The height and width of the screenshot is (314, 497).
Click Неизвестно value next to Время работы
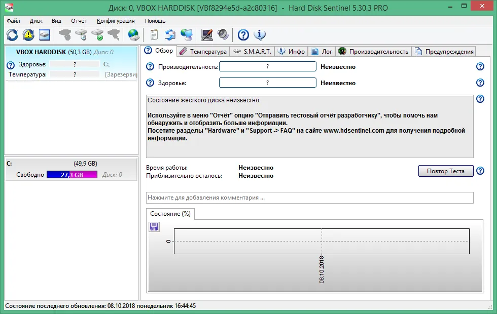pyautogui.click(x=256, y=168)
